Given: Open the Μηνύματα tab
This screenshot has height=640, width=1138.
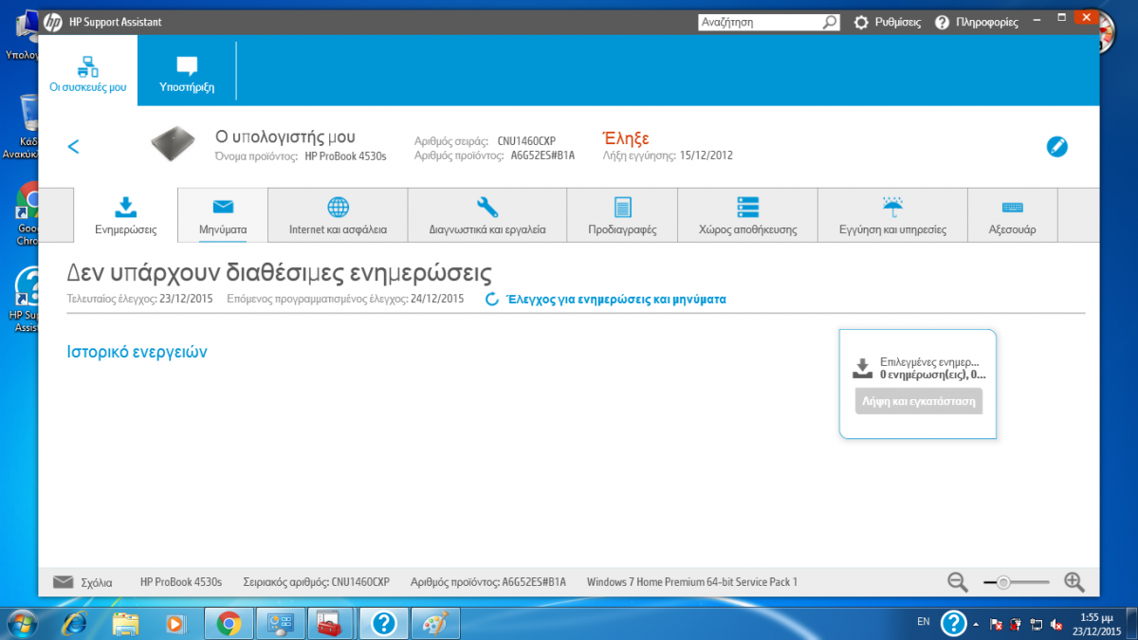Looking at the screenshot, I should 223,215.
